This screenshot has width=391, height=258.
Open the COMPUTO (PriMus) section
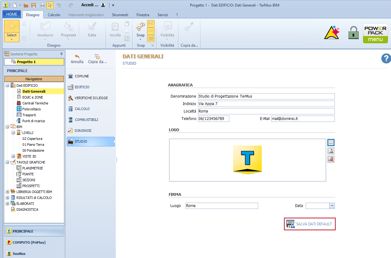[x=29, y=242]
